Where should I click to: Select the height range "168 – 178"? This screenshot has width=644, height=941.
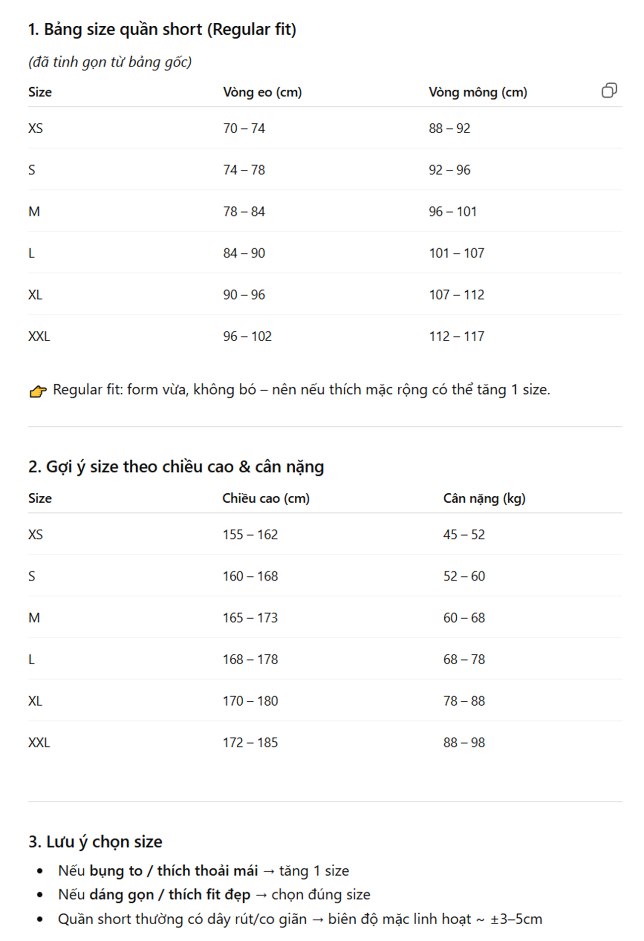pyautogui.click(x=250, y=660)
